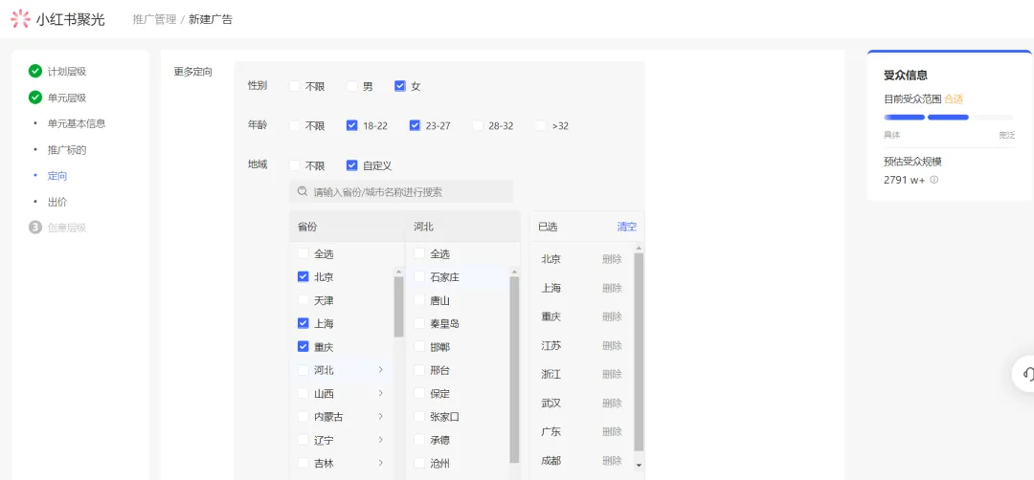Viewport: 1034px width, 480px height.
Task: Check the 张家口 city checkbox
Action: click(x=419, y=417)
